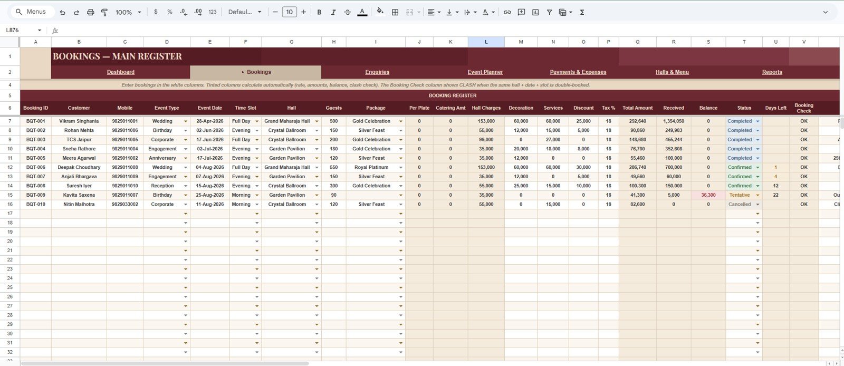Toggle bold formatting

pos(319,12)
